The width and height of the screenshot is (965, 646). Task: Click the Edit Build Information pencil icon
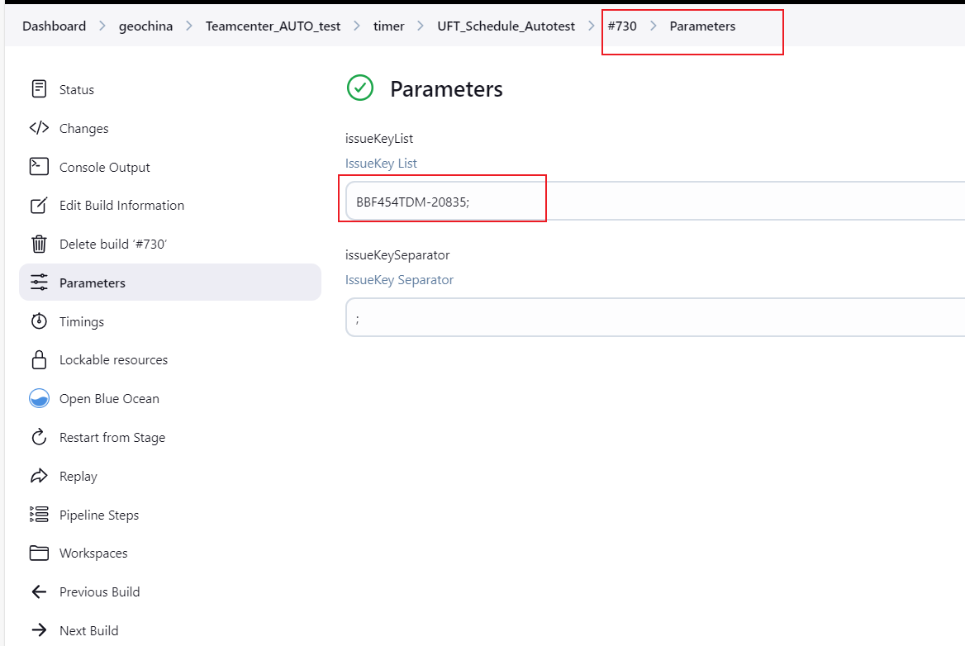click(39, 206)
